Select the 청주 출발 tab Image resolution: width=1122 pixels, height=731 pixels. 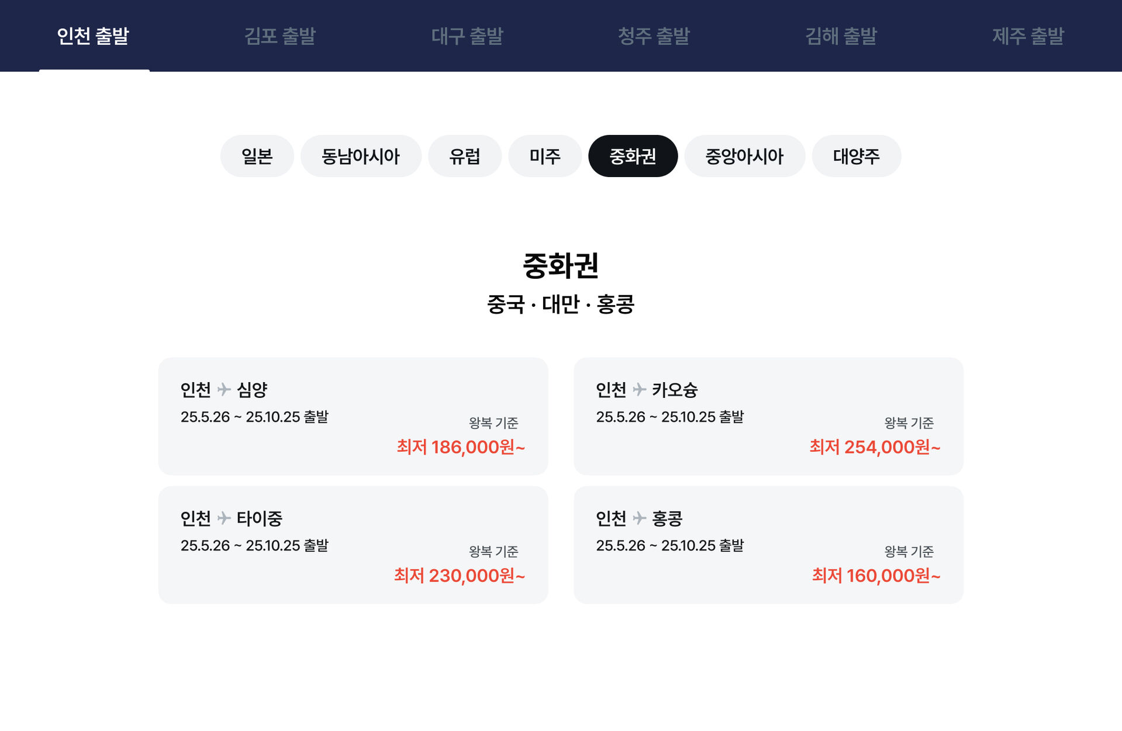[654, 36]
